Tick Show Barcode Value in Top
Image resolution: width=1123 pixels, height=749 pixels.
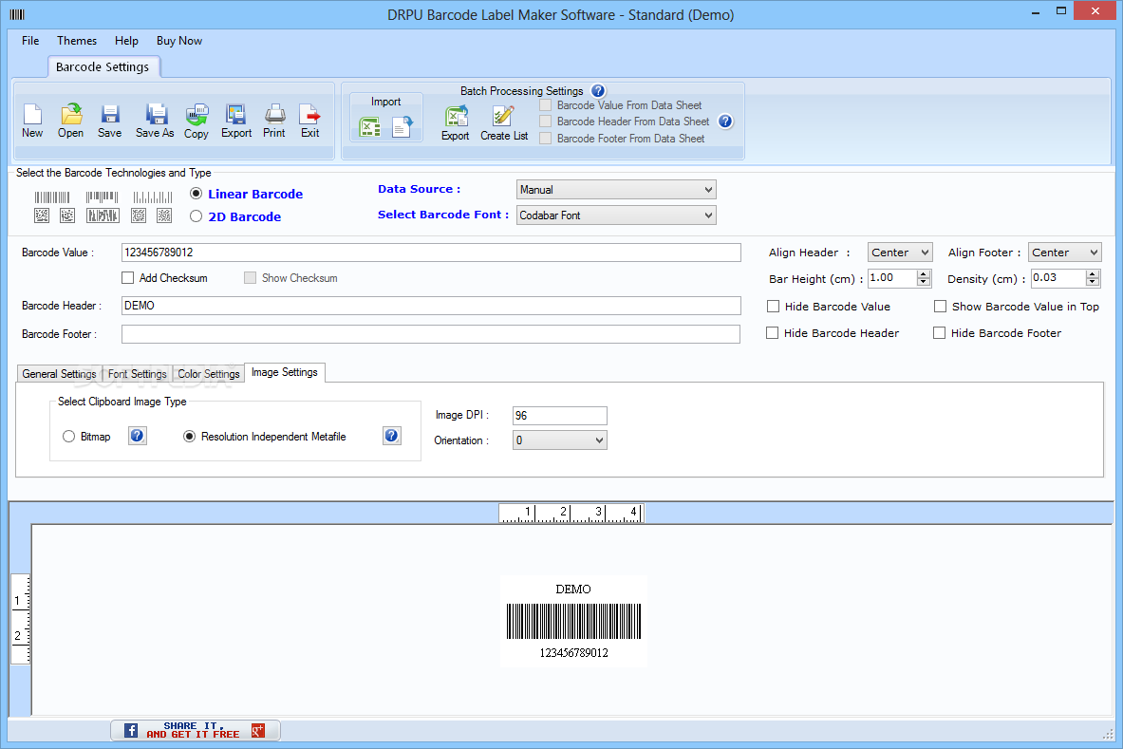[941, 307]
